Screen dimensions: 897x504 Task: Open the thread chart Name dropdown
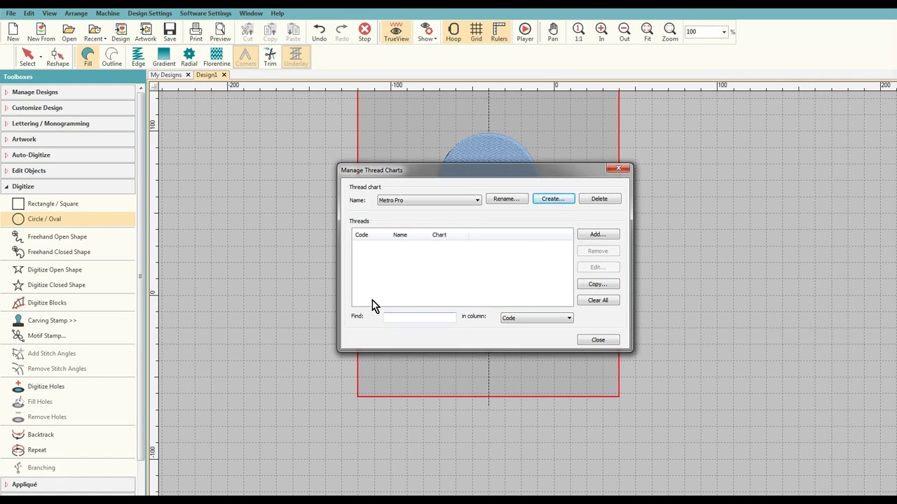point(477,200)
